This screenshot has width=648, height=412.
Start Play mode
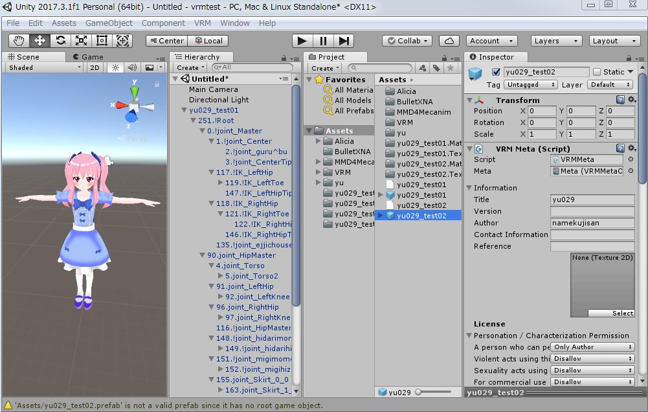click(302, 41)
